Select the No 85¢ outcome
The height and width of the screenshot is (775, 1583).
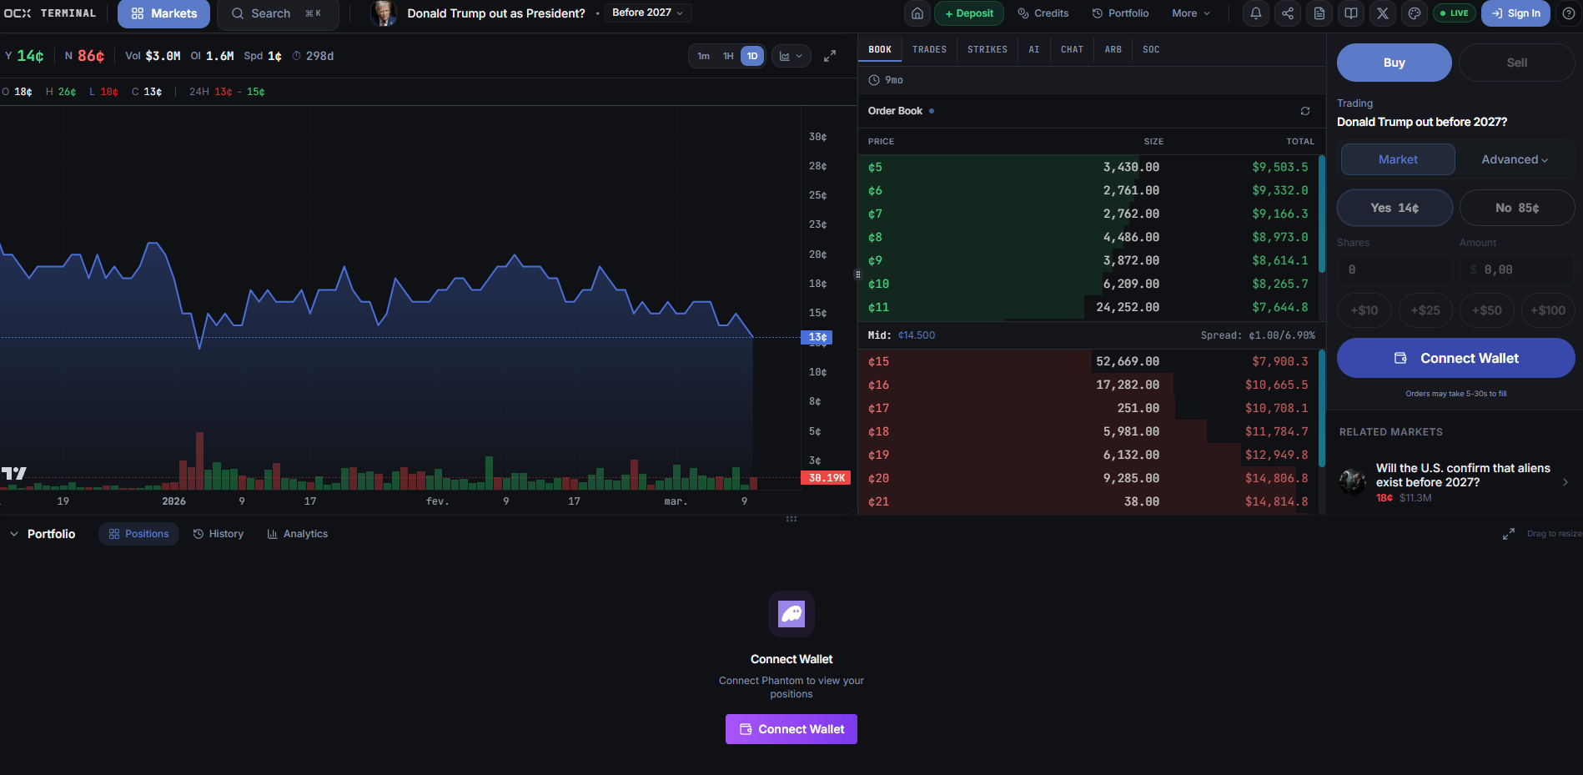tap(1517, 208)
